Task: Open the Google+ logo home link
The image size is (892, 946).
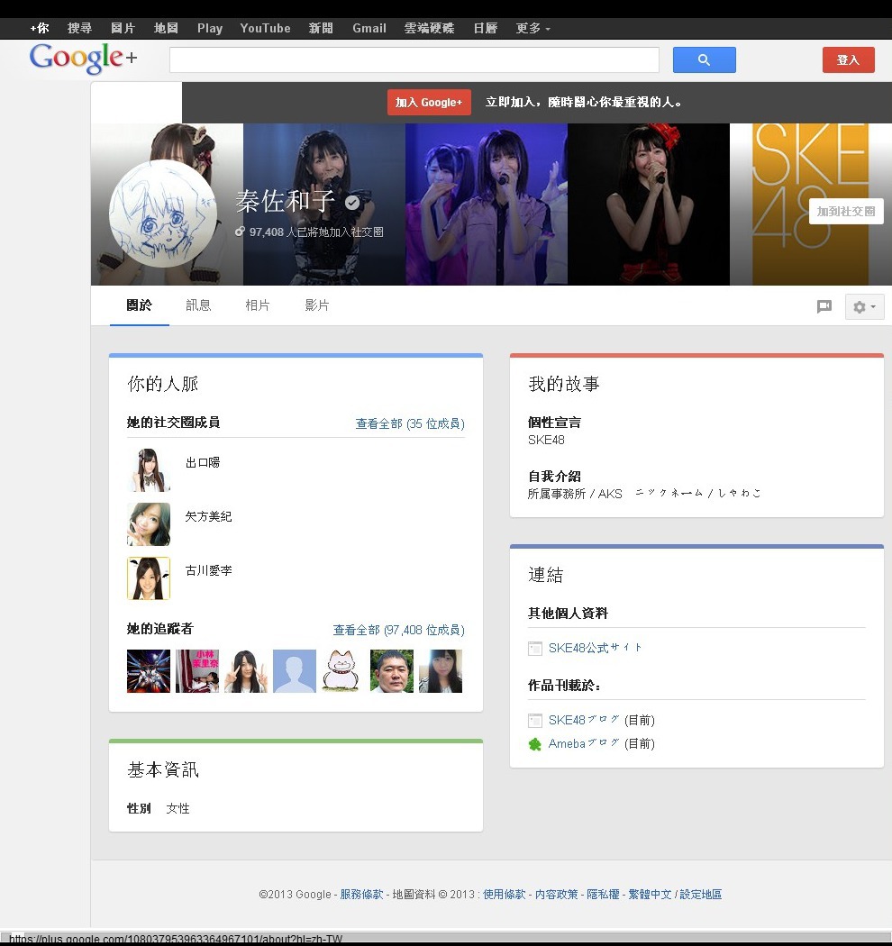Action: 83,58
